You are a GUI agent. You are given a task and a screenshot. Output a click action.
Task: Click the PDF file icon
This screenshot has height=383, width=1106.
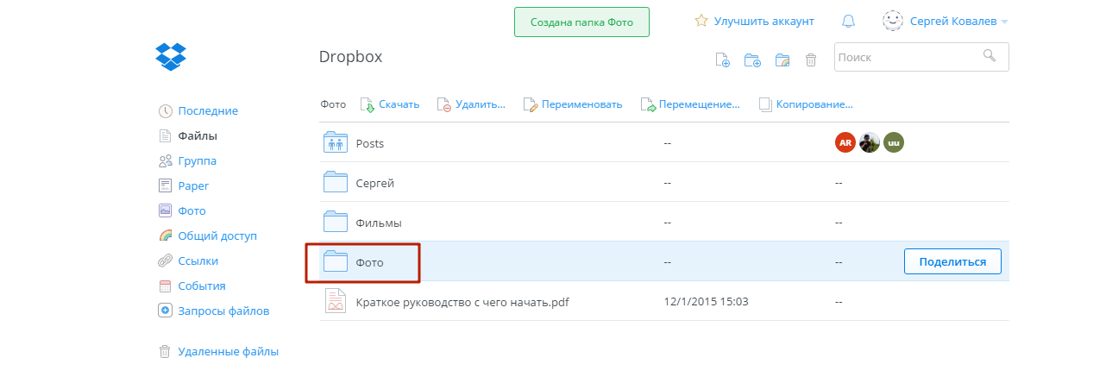tap(335, 301)
